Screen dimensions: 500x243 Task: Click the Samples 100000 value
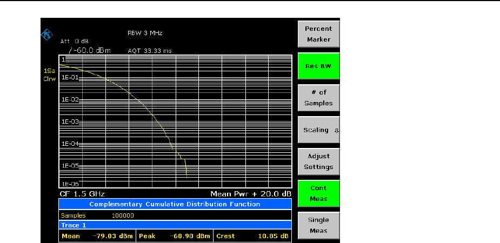(123, 215)
